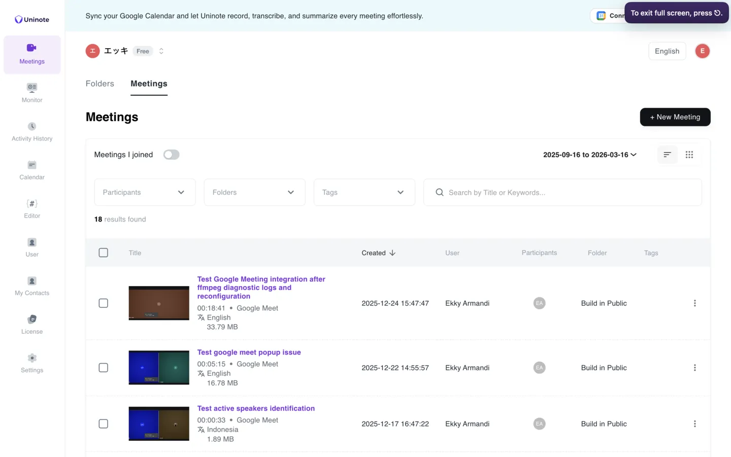Click the Search by Title or Keywords field

[562, 192]
